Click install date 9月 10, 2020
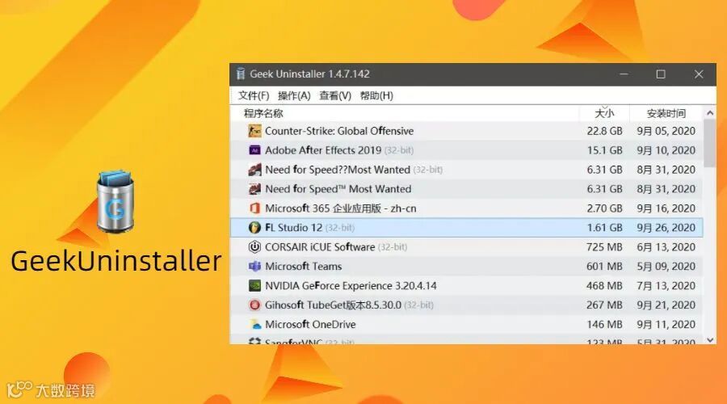Image resolution: width=727 pixels, height=404 pixels. pyautogui.click(x=666, y=150)
